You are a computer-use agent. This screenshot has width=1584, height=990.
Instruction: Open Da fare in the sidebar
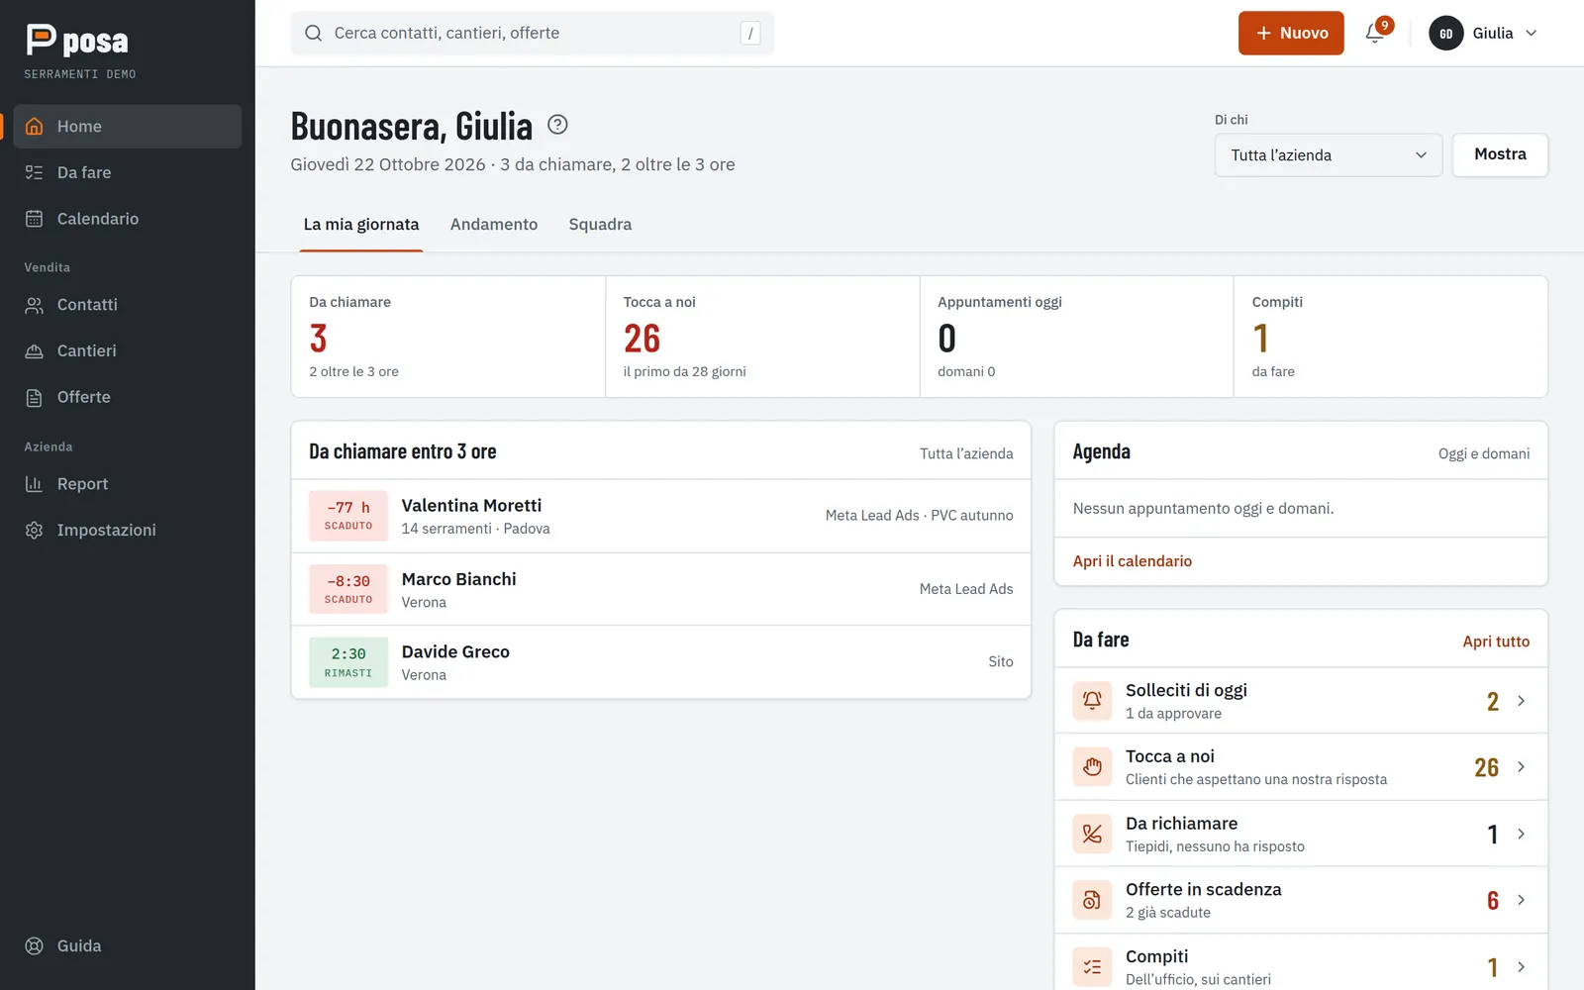[128, 172]
